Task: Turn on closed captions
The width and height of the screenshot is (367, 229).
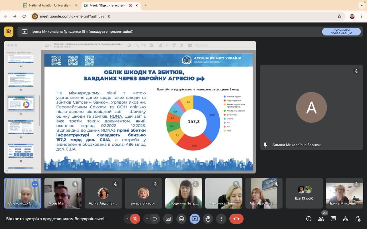Action: (168, 219)
